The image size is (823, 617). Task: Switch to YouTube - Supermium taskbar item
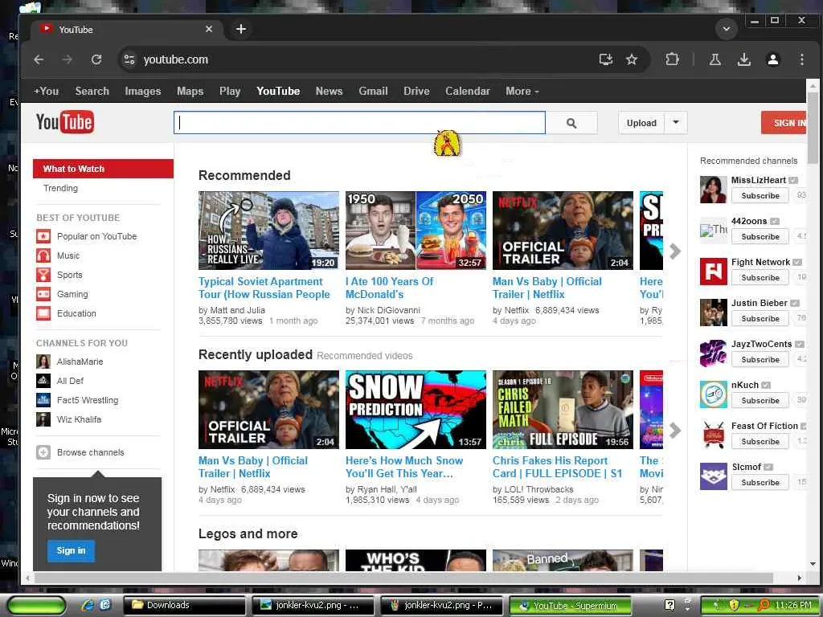click(571, 606)
